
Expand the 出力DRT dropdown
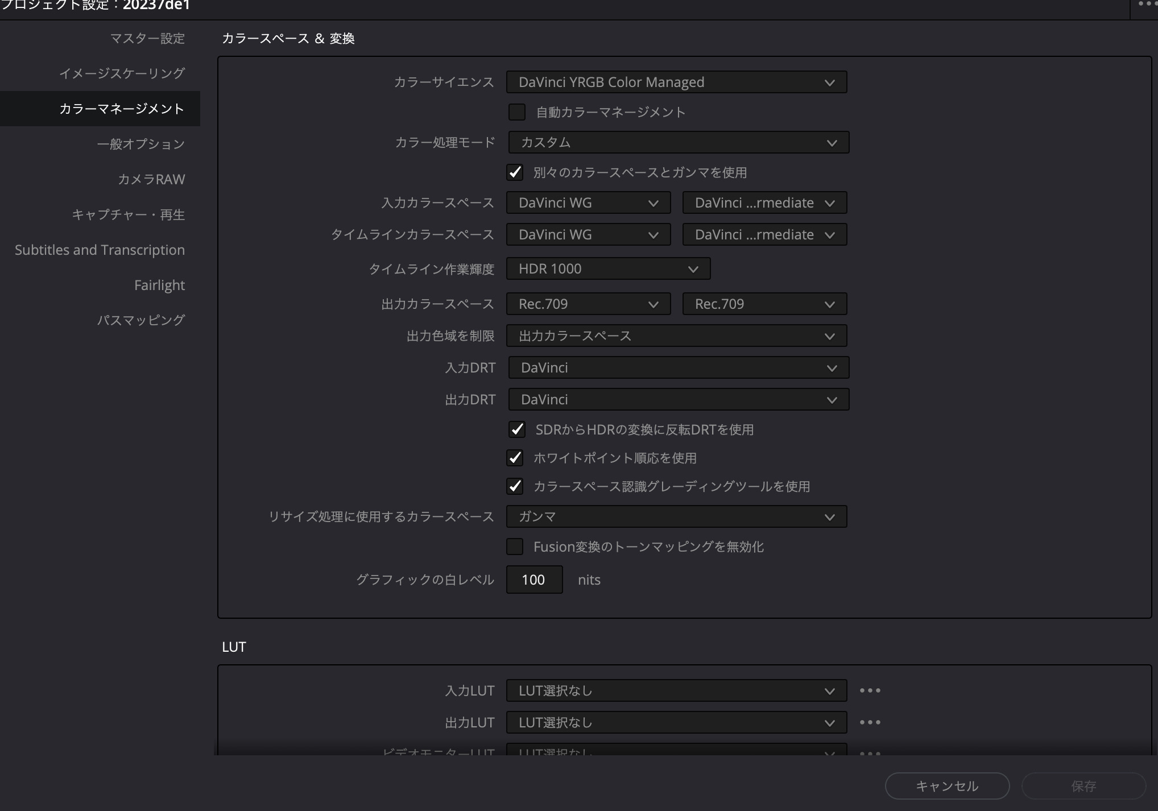[x=679, y=399]
